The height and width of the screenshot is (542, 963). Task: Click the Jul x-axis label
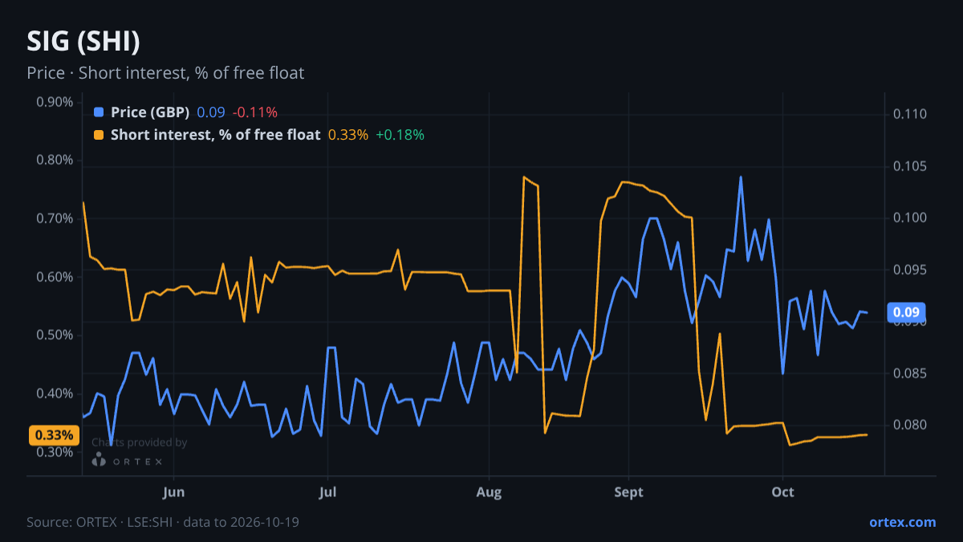pyautogui.click(x=327, y=492)
